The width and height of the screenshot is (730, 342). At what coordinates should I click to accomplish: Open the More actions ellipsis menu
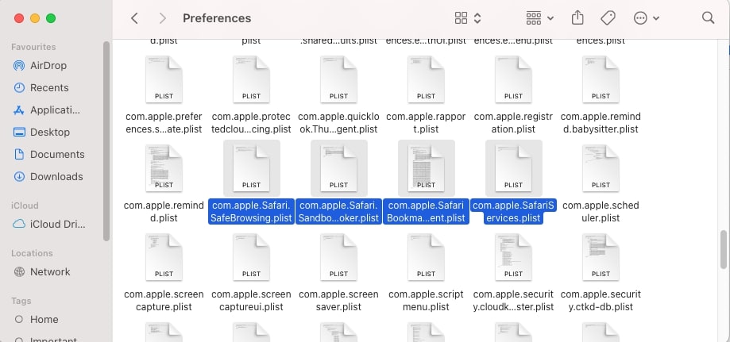coord(647,18)
